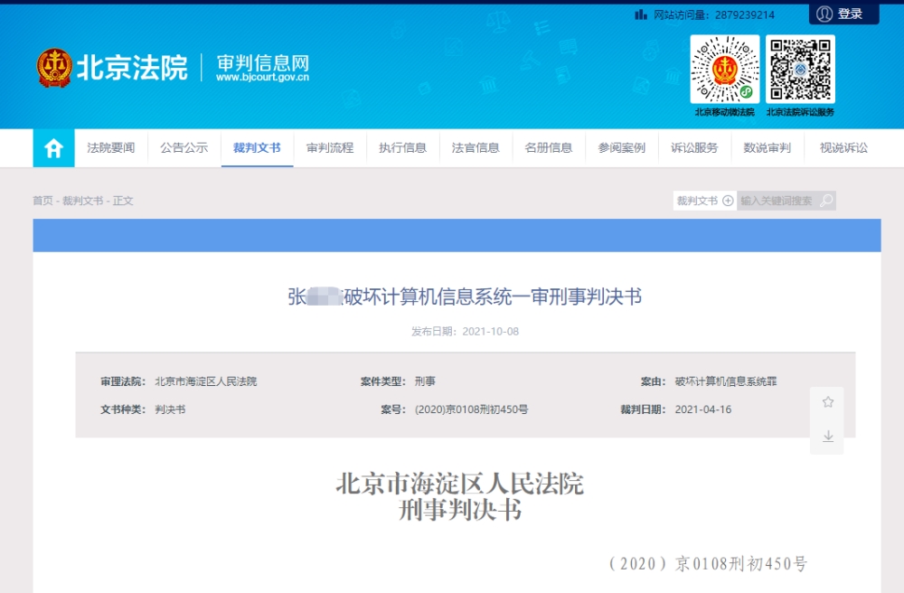The width and height of the screenshot is (904, 593).
Task: Click the star favorite icon
Action: [x=827, y=402]
